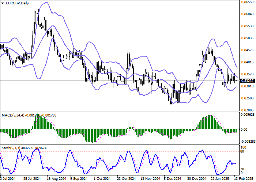
Task: Click the Stochastic 20 level label
Action: click(242, 169)
